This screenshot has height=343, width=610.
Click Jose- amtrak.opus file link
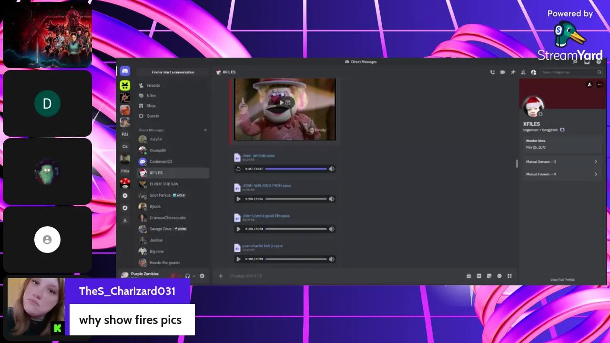point(259,155)
